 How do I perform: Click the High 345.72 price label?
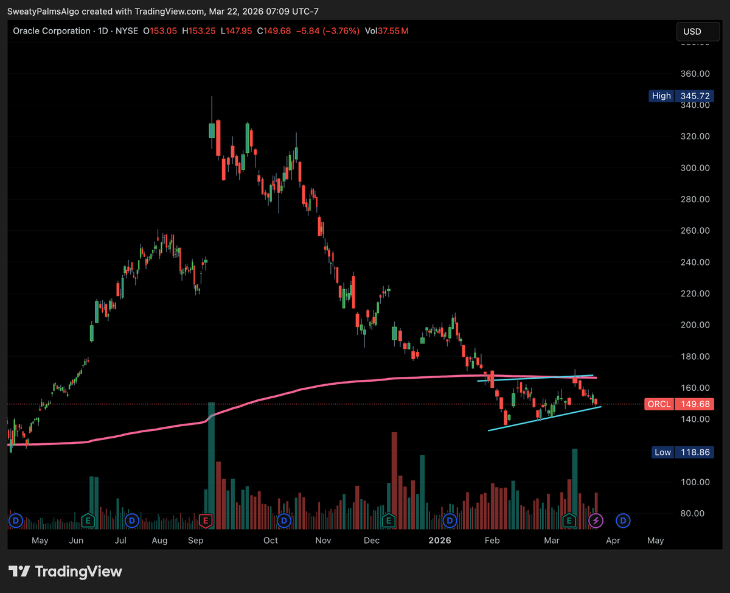point(681,96)
